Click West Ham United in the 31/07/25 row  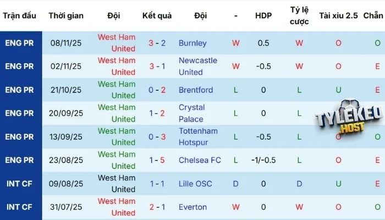click(116, 207)
